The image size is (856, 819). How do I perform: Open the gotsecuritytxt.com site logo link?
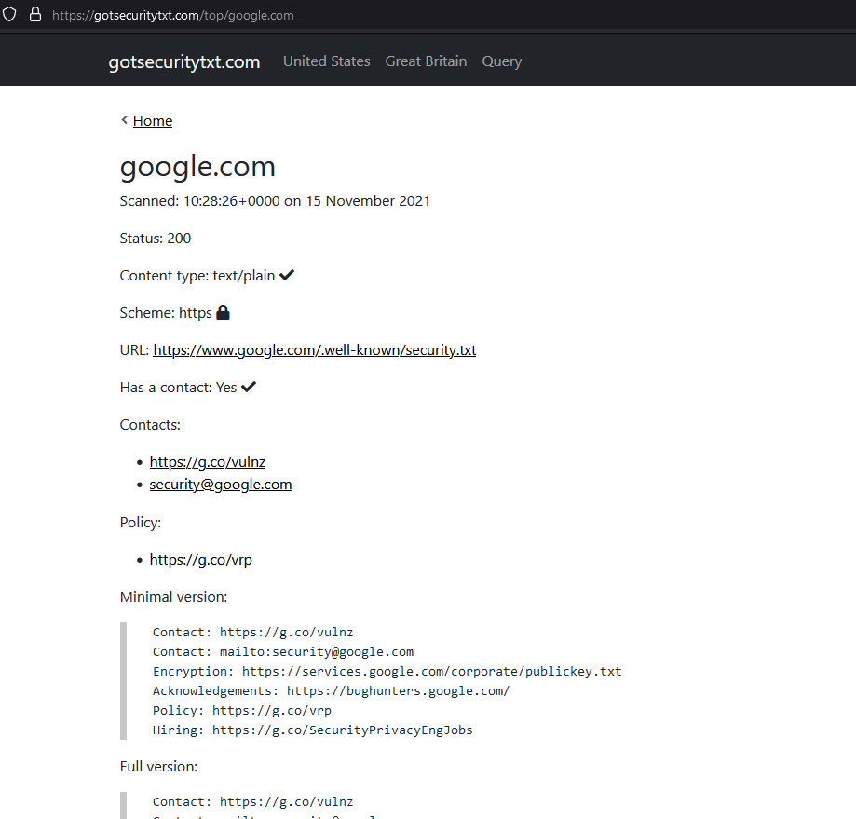[x=184, y=61]
